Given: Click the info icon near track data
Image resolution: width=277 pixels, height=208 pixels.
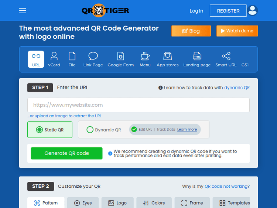Looking at the screenshot, I should tap(160, 88).
